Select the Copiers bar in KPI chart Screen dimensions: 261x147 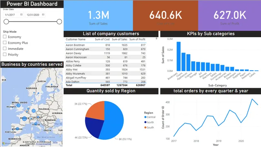[193, 66]
